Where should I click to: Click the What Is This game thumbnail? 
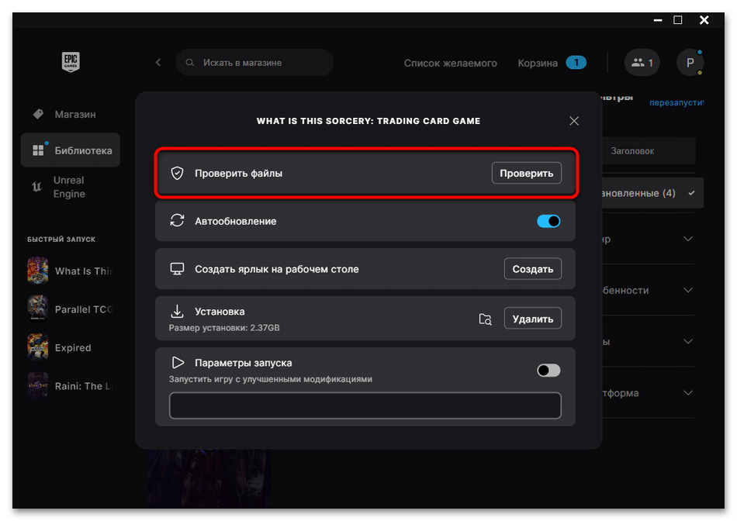point(37,271)
